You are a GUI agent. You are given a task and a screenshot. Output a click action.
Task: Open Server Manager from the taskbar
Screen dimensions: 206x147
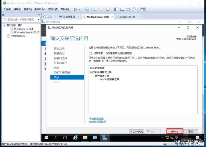[95, 138]
